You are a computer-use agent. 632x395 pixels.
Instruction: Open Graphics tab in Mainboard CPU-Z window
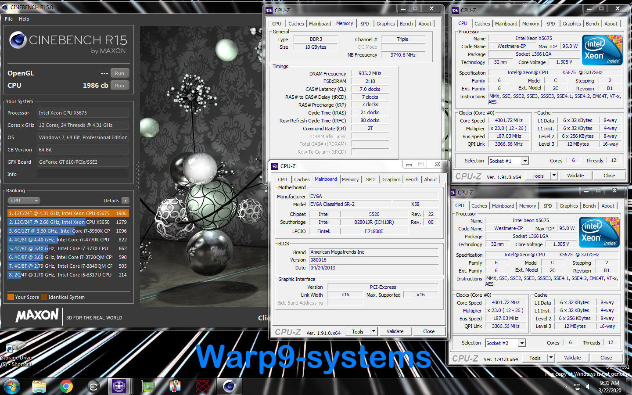[x=391, y=180]
